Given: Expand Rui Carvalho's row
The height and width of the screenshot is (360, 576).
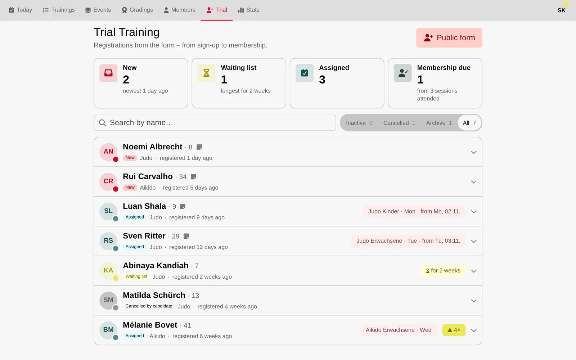Looking at the screenshot, I should pos(474,182).
